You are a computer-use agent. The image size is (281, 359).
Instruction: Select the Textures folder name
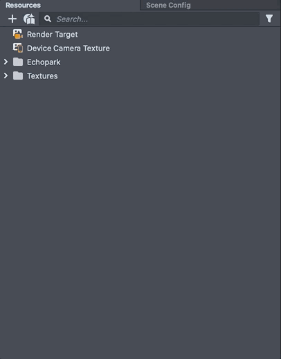tap(42, 76)
